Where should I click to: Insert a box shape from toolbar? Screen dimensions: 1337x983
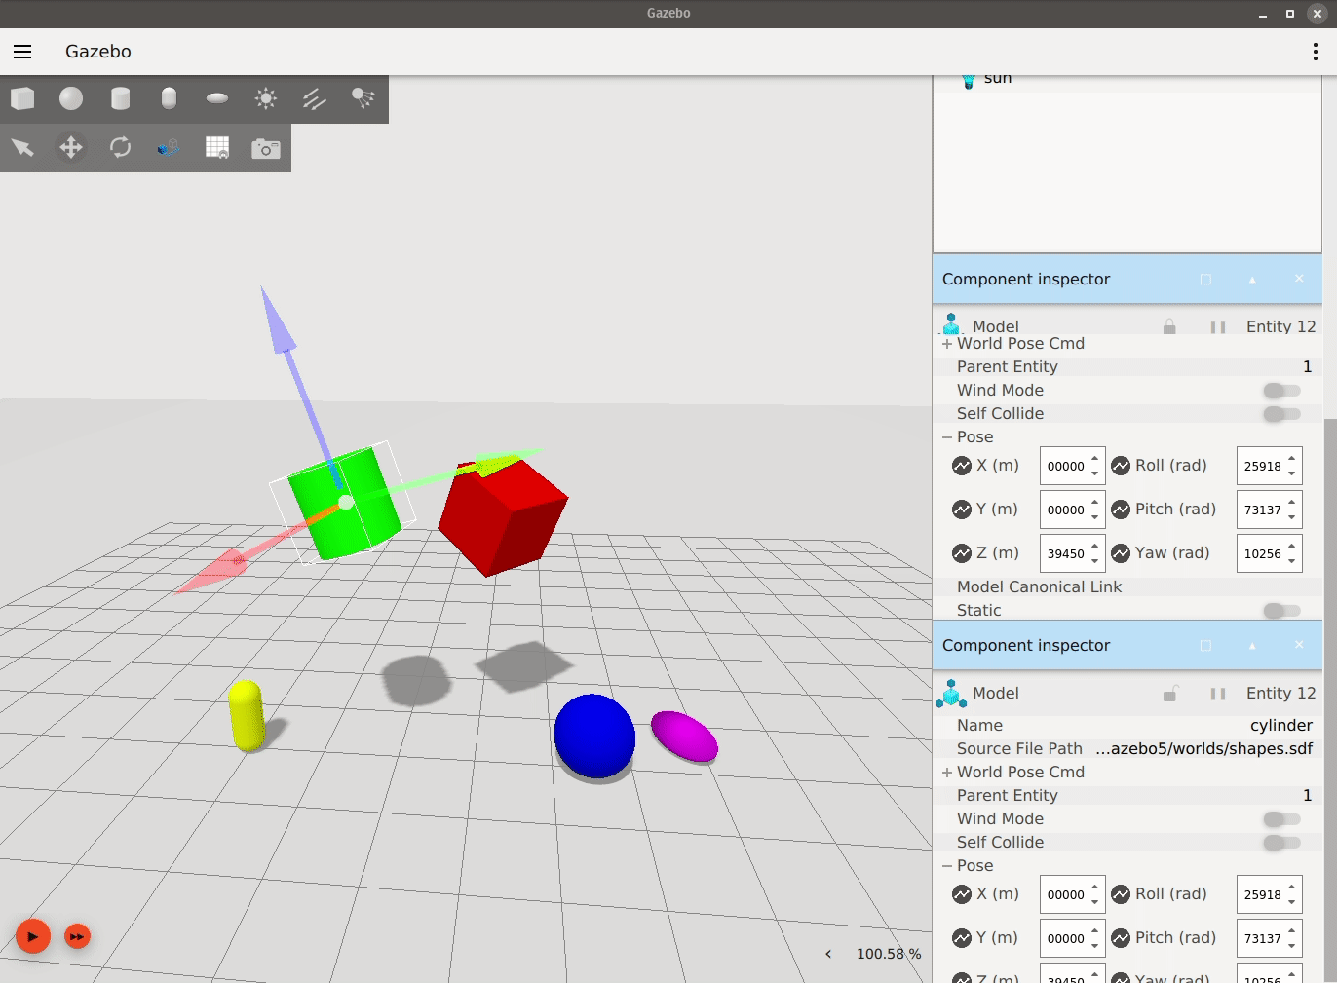point(22,98)
